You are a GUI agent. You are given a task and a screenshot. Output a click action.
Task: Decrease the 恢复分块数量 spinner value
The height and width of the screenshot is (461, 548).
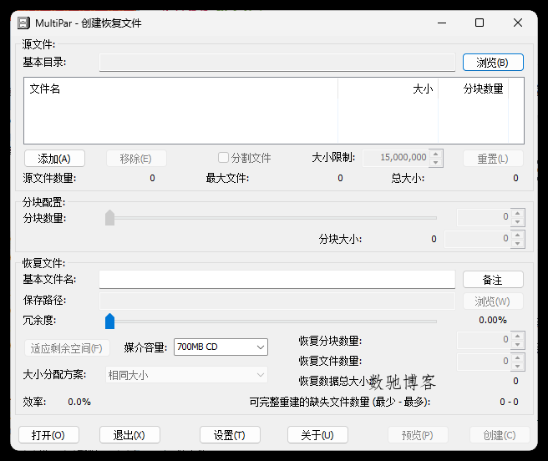coord(518,344)
